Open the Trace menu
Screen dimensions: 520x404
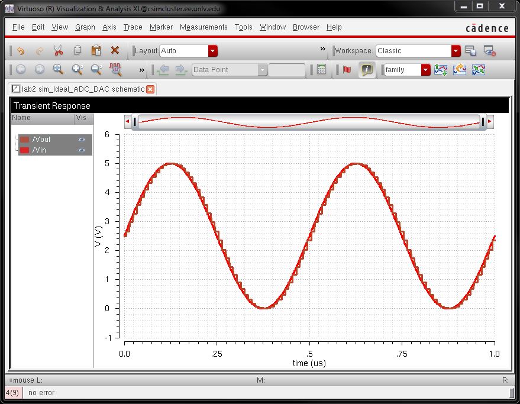pos(133,27)
